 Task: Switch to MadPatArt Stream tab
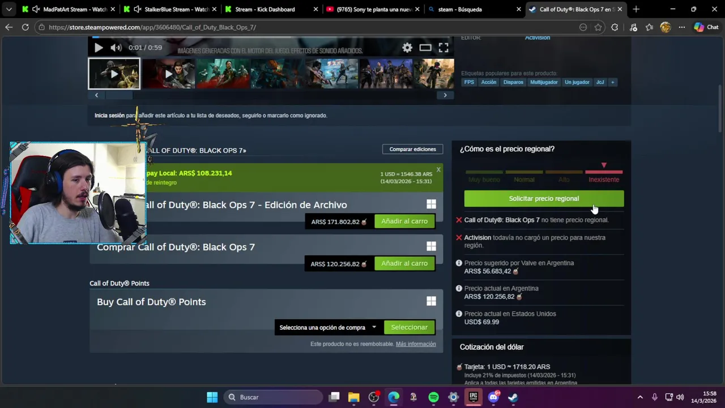point(69,10)
